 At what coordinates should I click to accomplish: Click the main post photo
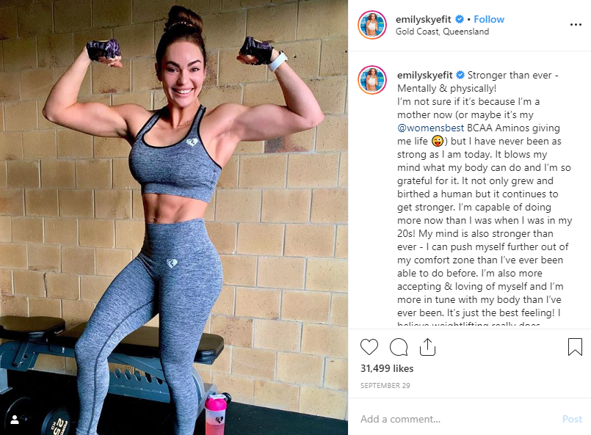[x=174, y=217]
